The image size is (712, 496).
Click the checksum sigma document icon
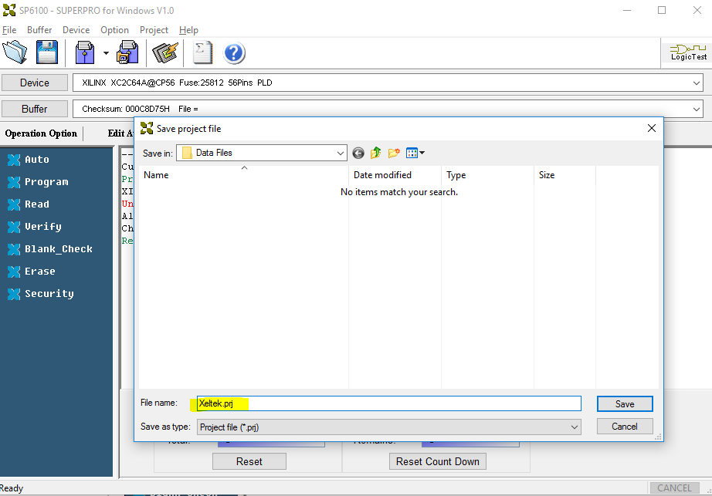click(203, 52)
